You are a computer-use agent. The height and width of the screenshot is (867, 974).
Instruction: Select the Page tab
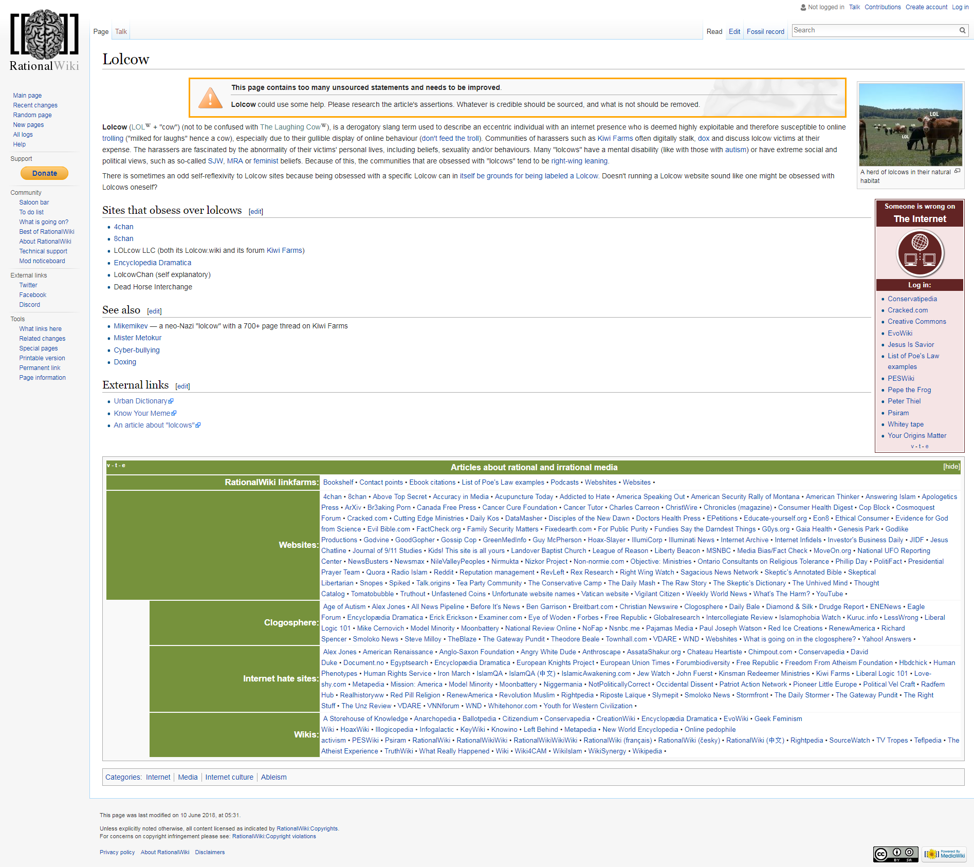coord(101,31)
